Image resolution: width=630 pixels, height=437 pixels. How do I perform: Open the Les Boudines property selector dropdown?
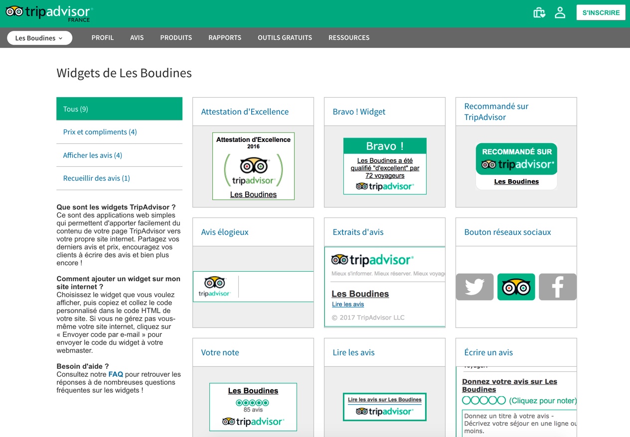(x=39, y=37)
